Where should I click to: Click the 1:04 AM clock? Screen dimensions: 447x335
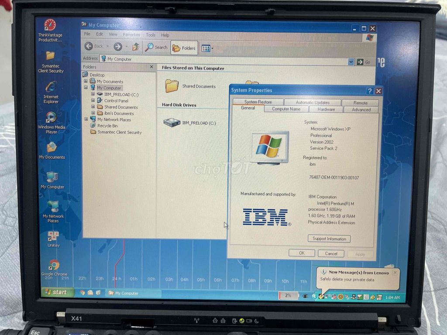tap(392, 297)
